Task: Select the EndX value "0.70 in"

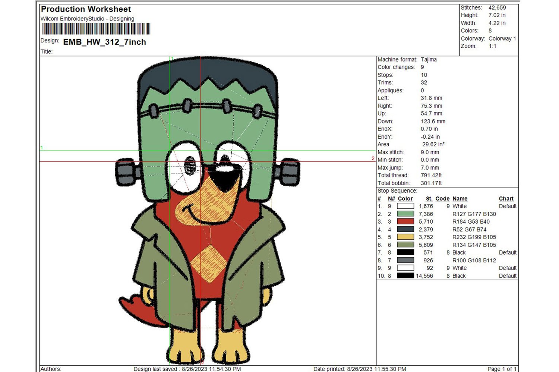Action: coord(429,129)
